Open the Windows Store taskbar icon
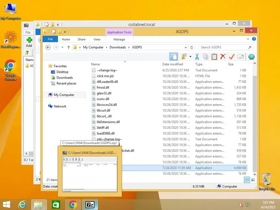Image resolution: width=280 pixels, height=210 pixels. [56, 205]
